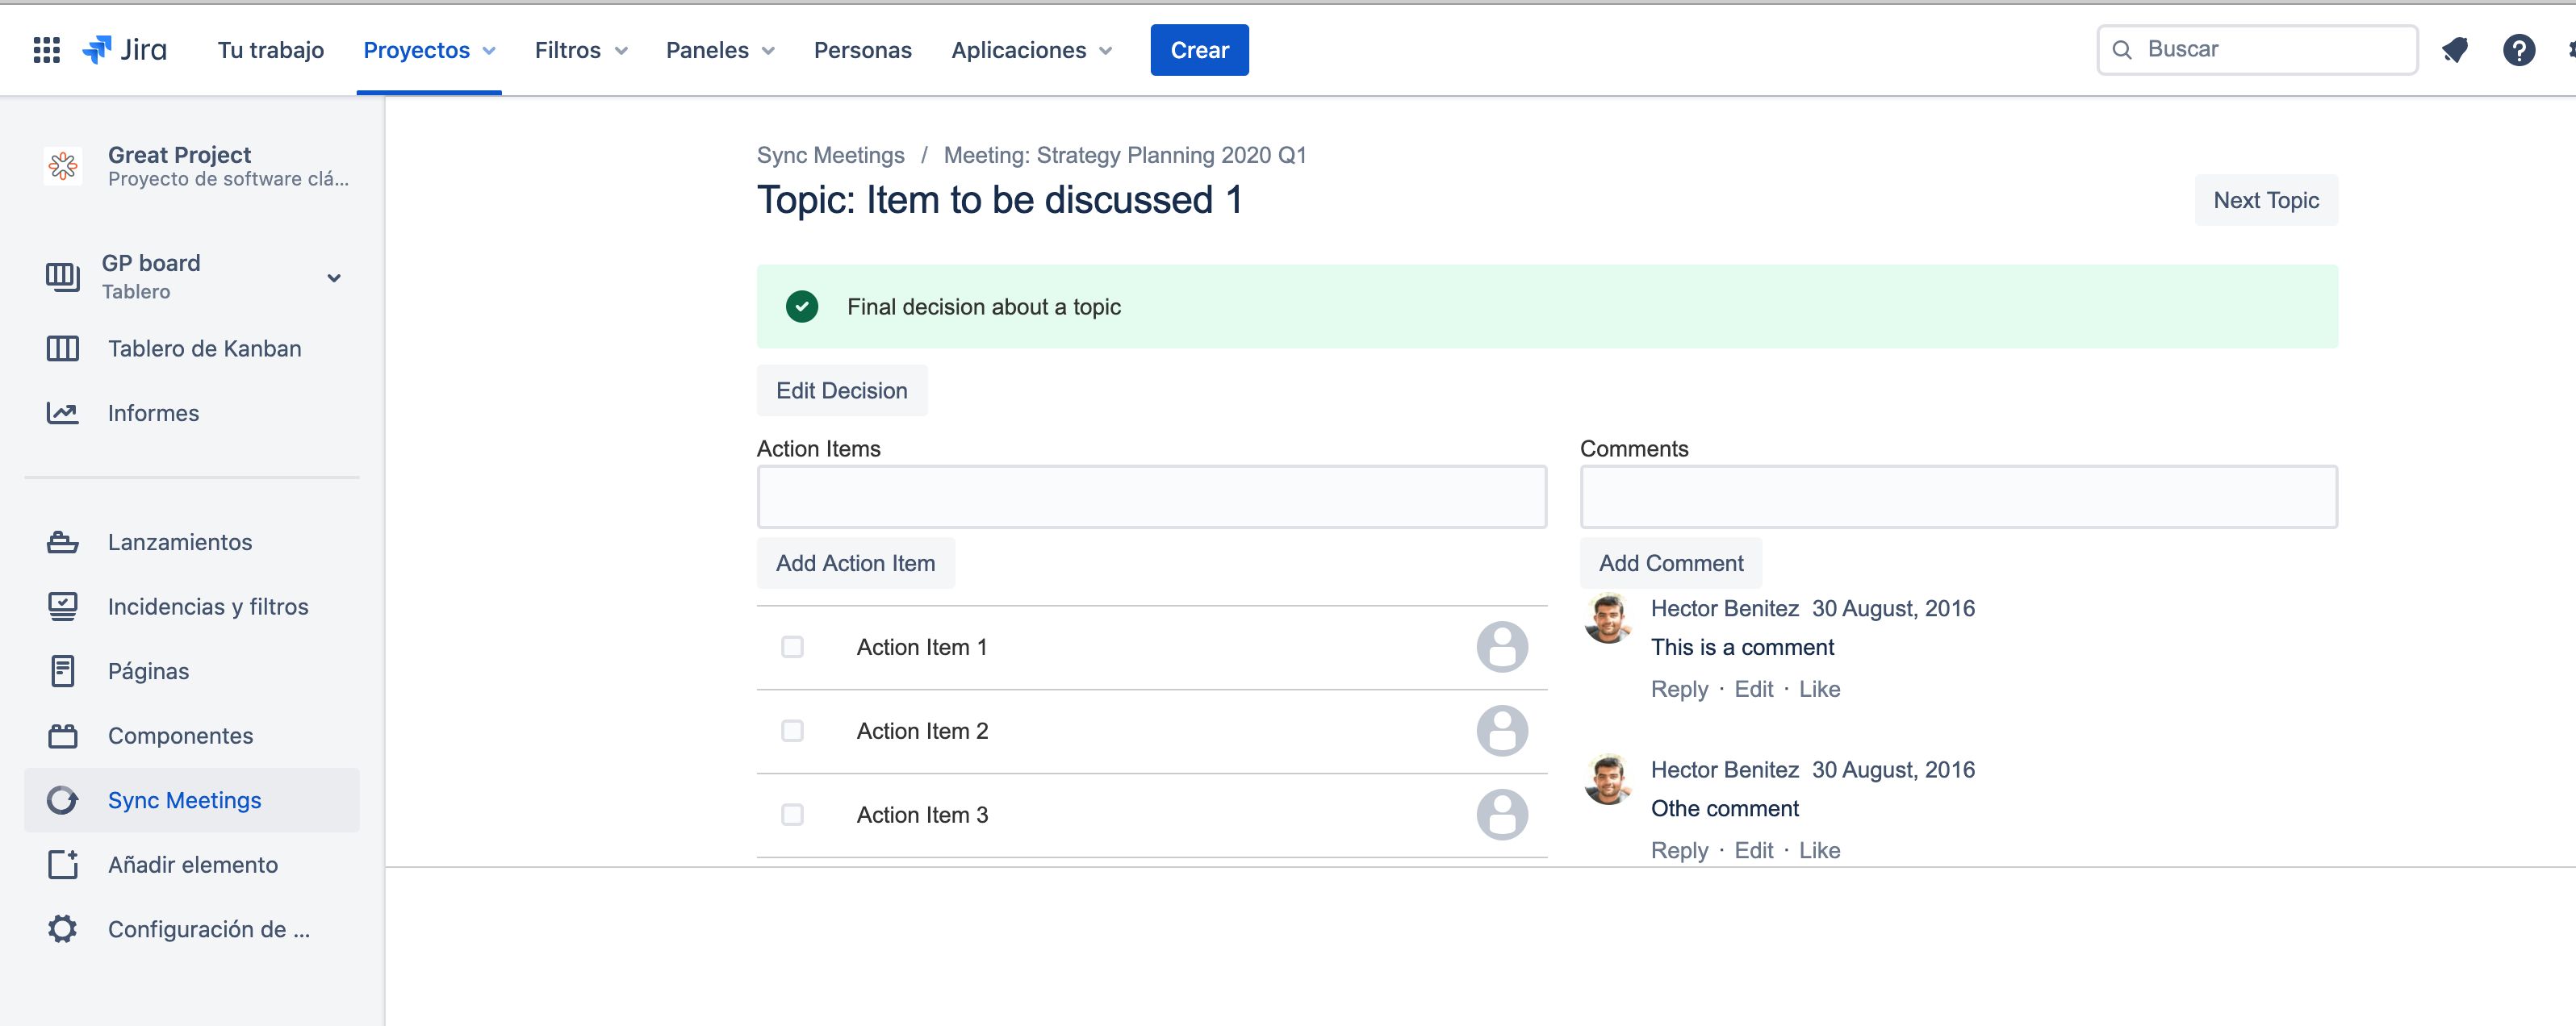2576x1026 pixels.
Task: Expand the Proyectos dropdown menu
Action: [429, 50]
